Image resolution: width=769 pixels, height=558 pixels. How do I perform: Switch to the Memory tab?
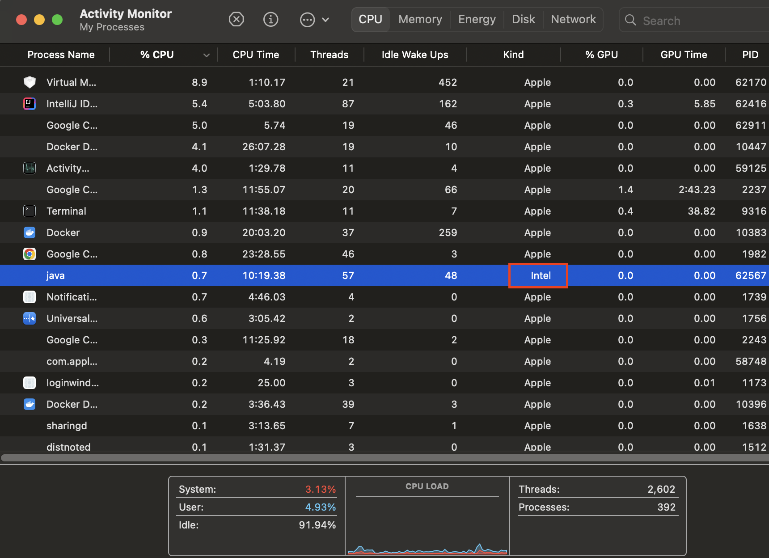coord(420,20)
